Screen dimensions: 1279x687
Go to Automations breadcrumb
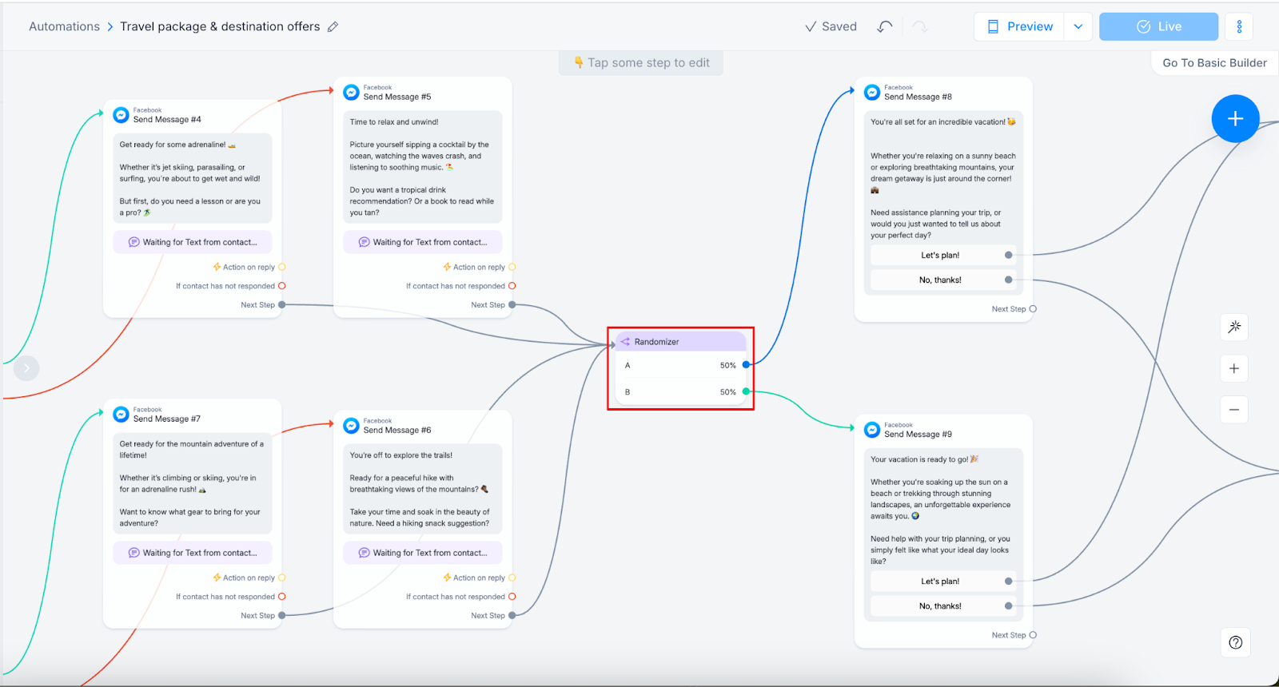(64, 26)
